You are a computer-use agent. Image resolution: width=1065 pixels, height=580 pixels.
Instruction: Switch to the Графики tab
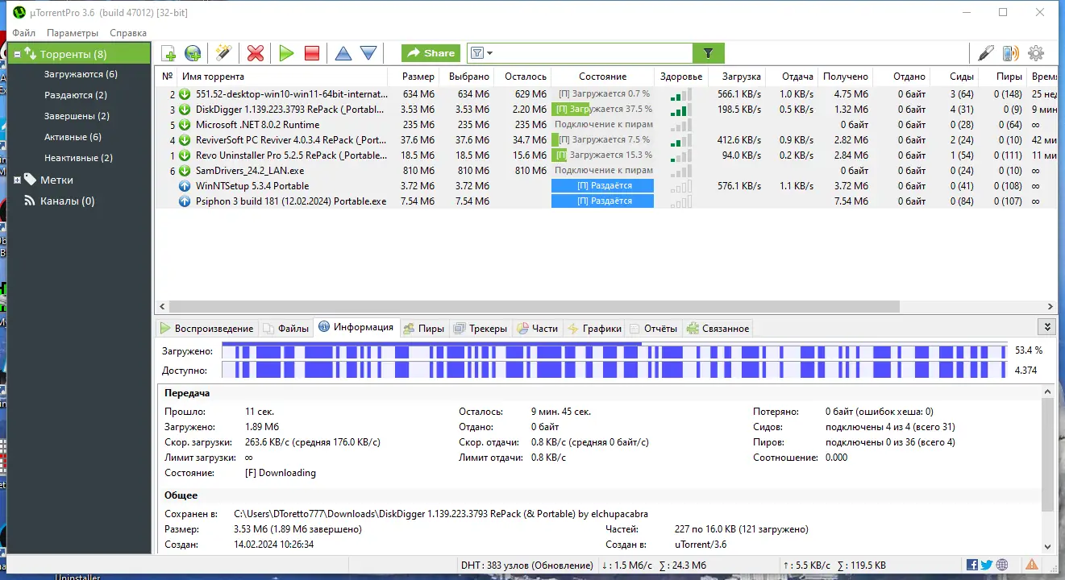594,328
